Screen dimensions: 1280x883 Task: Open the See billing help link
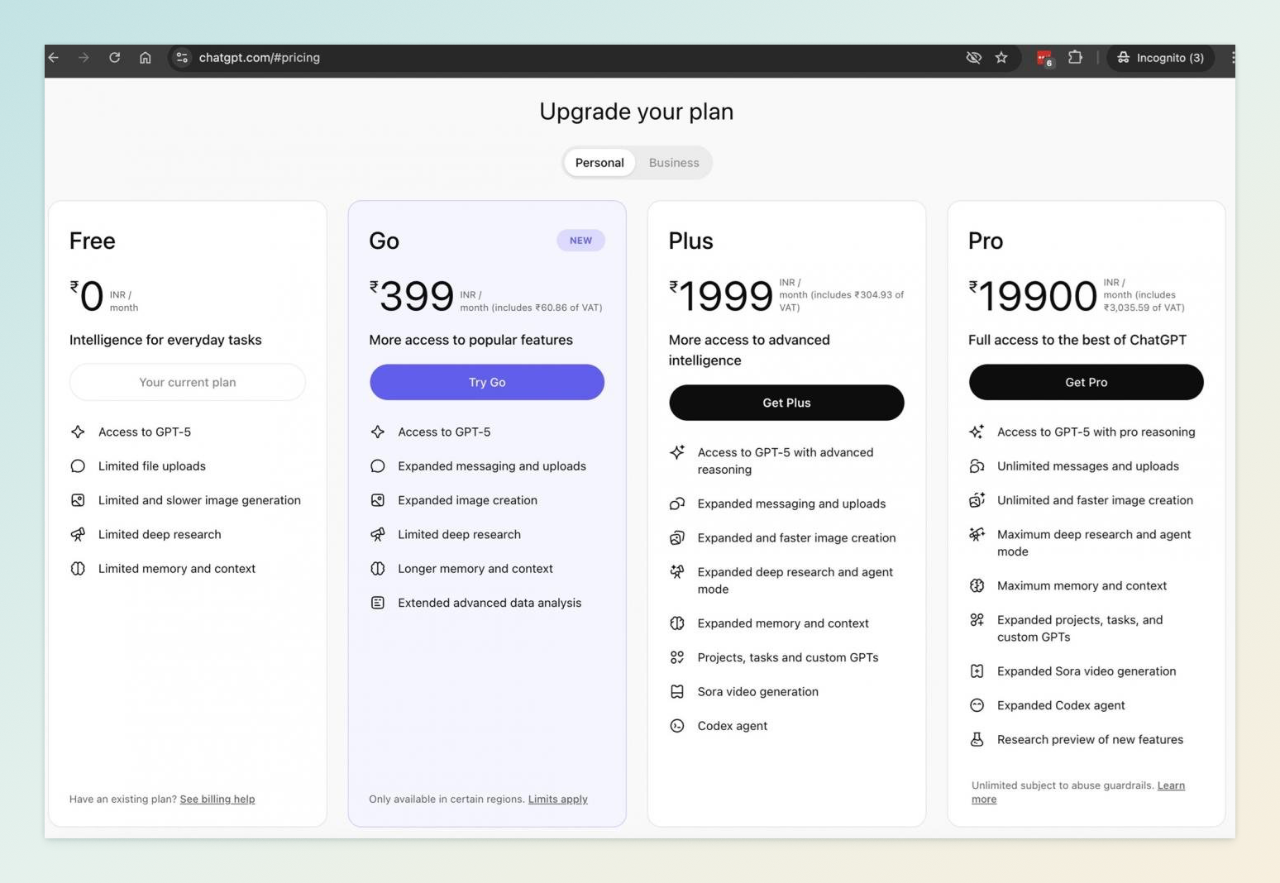[x=217, y=799]
